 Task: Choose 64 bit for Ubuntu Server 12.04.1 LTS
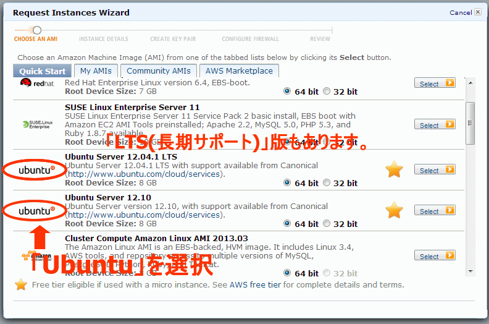click(287, 182)
